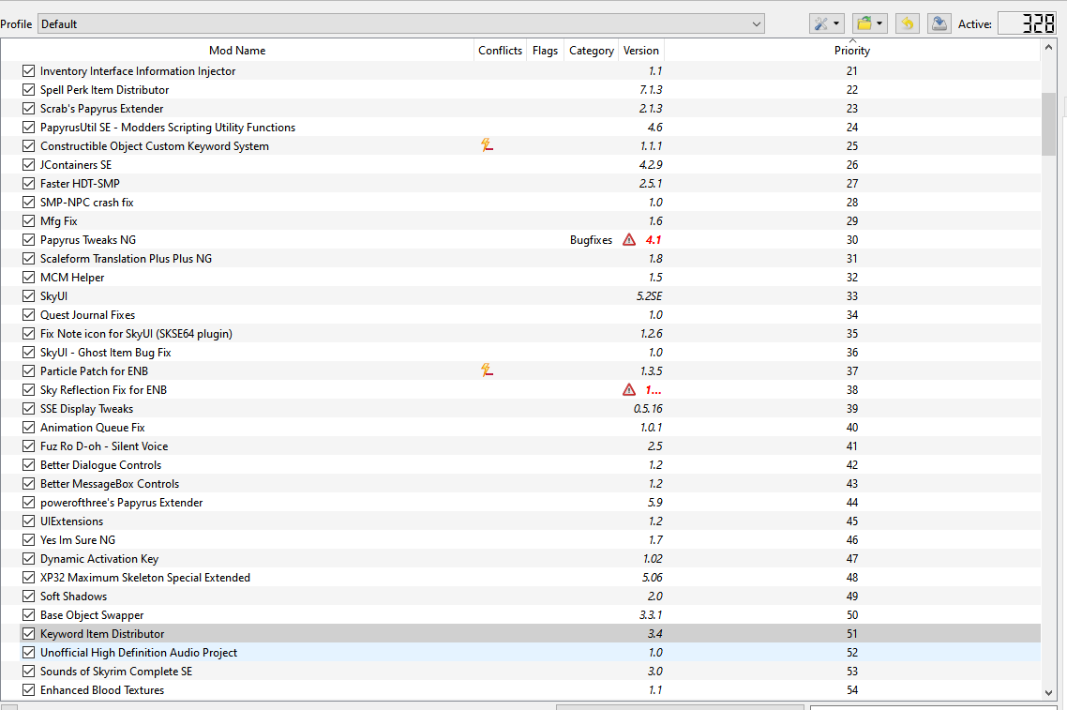Click the Bugfixes category cell

[592, 239]
